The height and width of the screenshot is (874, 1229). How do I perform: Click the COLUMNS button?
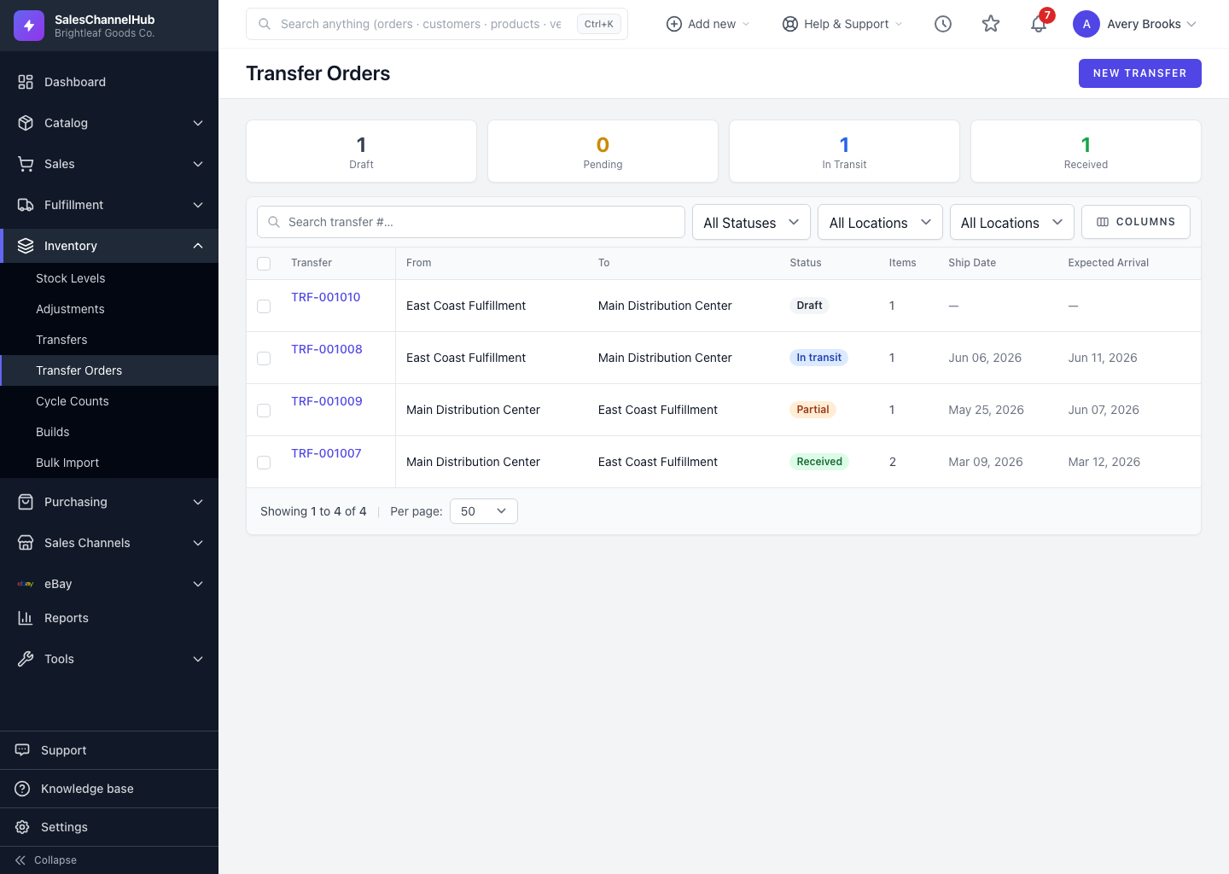(1136, 222)
